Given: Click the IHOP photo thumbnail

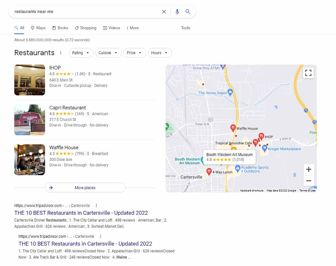Looking at the screenshot, I should pyautogui.click(x=30, y=80).
